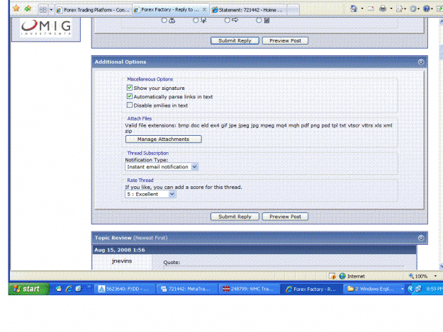The image size is (443, 332).
Task: Switch to Statement 721442 tab
Action: pyautogui.click(x=248, y=10)
